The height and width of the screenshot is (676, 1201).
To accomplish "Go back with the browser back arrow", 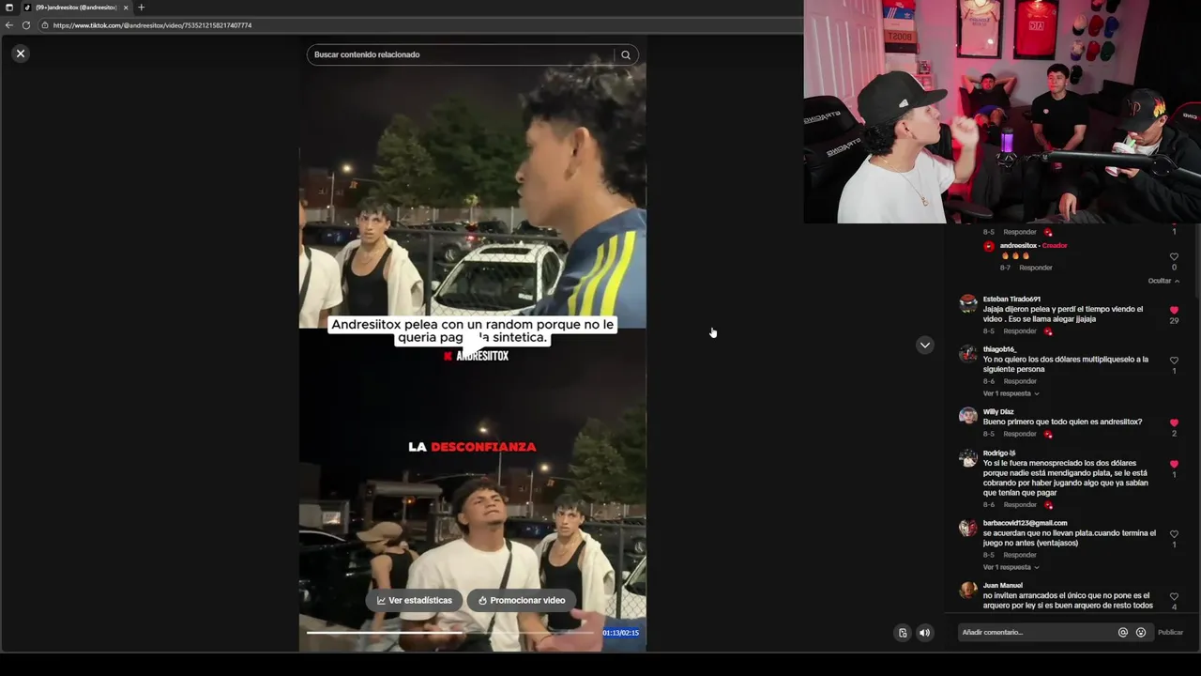I will (9, 25).
